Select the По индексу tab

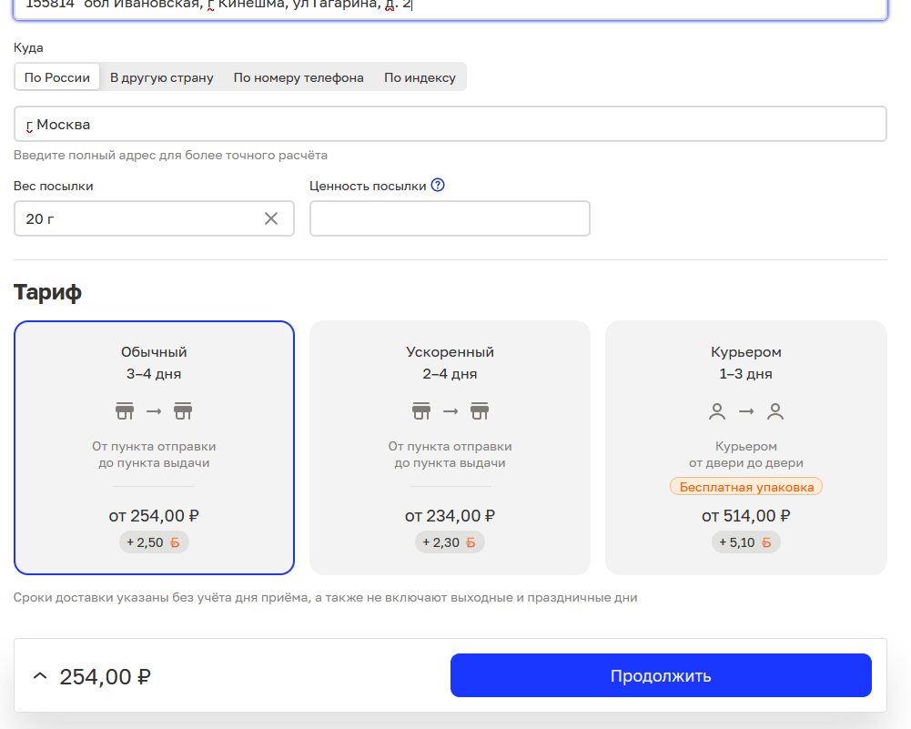[420, 77]
